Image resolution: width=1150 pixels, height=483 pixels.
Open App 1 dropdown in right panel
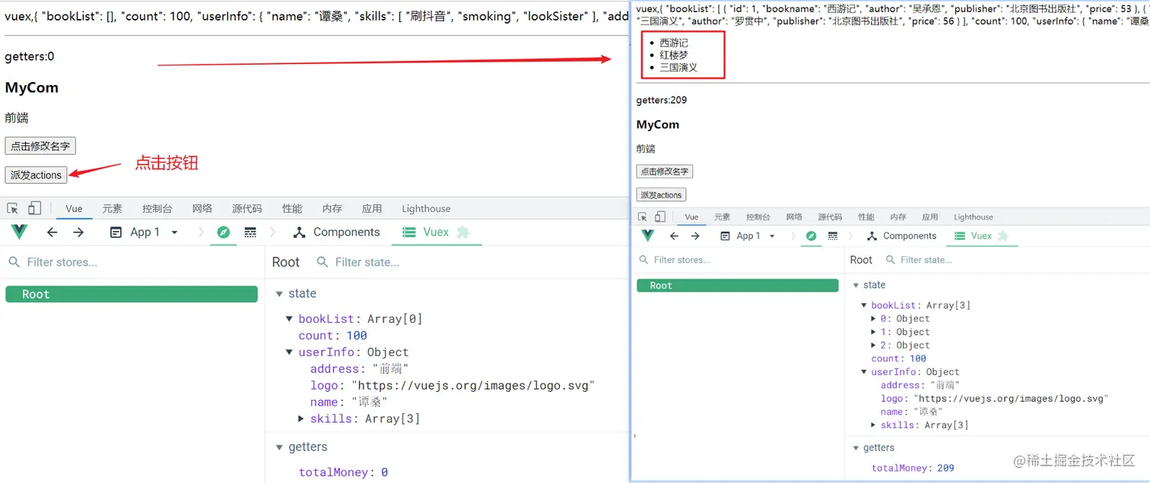748,236
